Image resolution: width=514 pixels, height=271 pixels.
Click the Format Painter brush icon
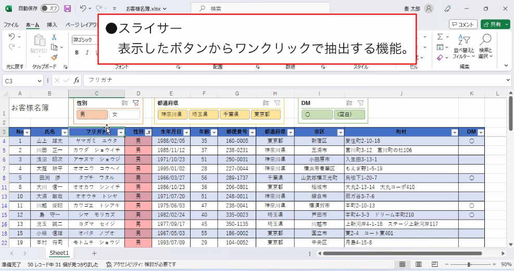coord(54,58)
